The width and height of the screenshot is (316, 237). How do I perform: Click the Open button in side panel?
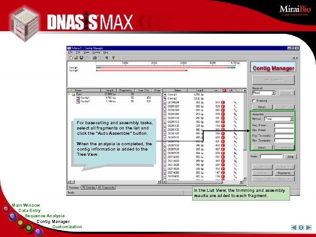pos(262,167)
